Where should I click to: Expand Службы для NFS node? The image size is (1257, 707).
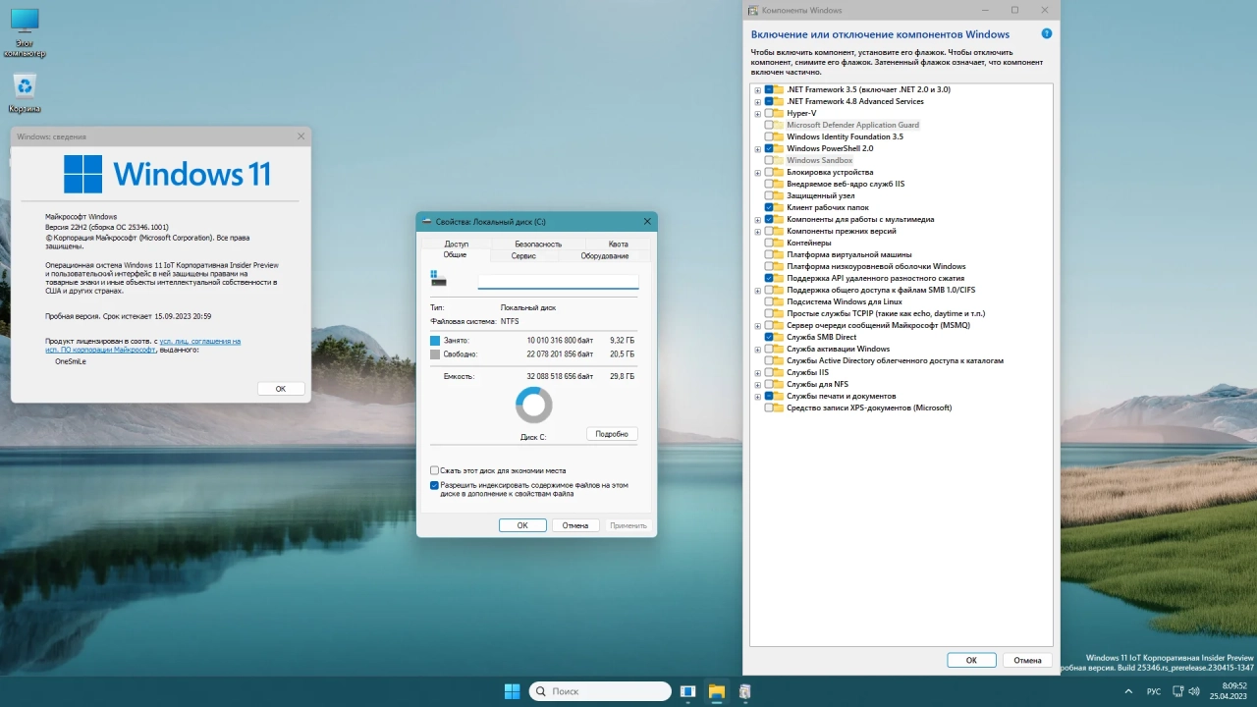tap(757, 384)
